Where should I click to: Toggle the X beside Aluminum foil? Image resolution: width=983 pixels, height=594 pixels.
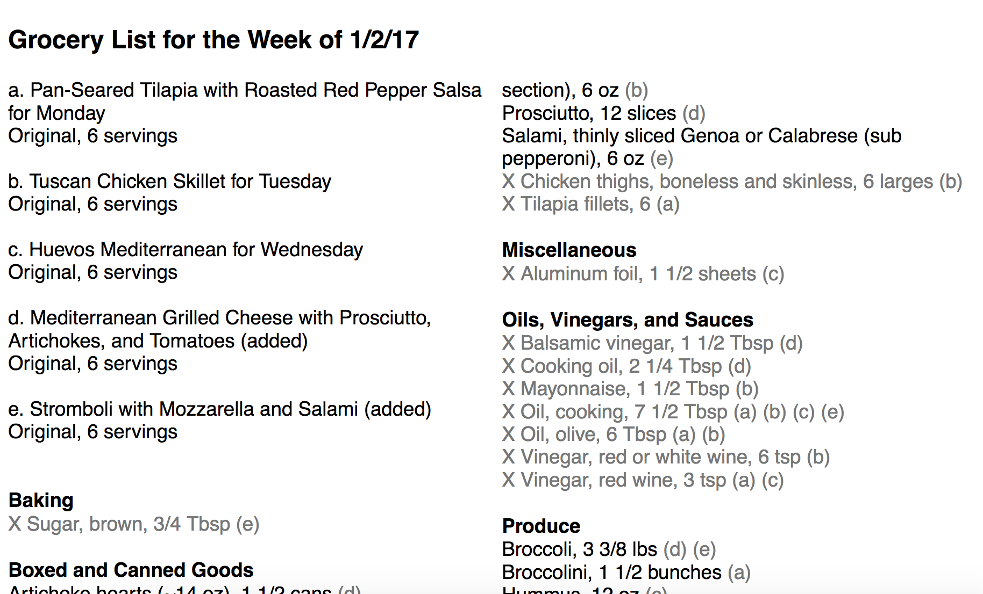point(508,274)
